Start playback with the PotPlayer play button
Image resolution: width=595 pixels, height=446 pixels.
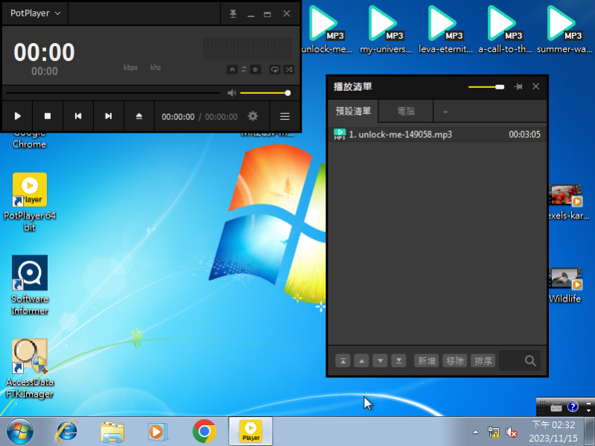[17, 116]
